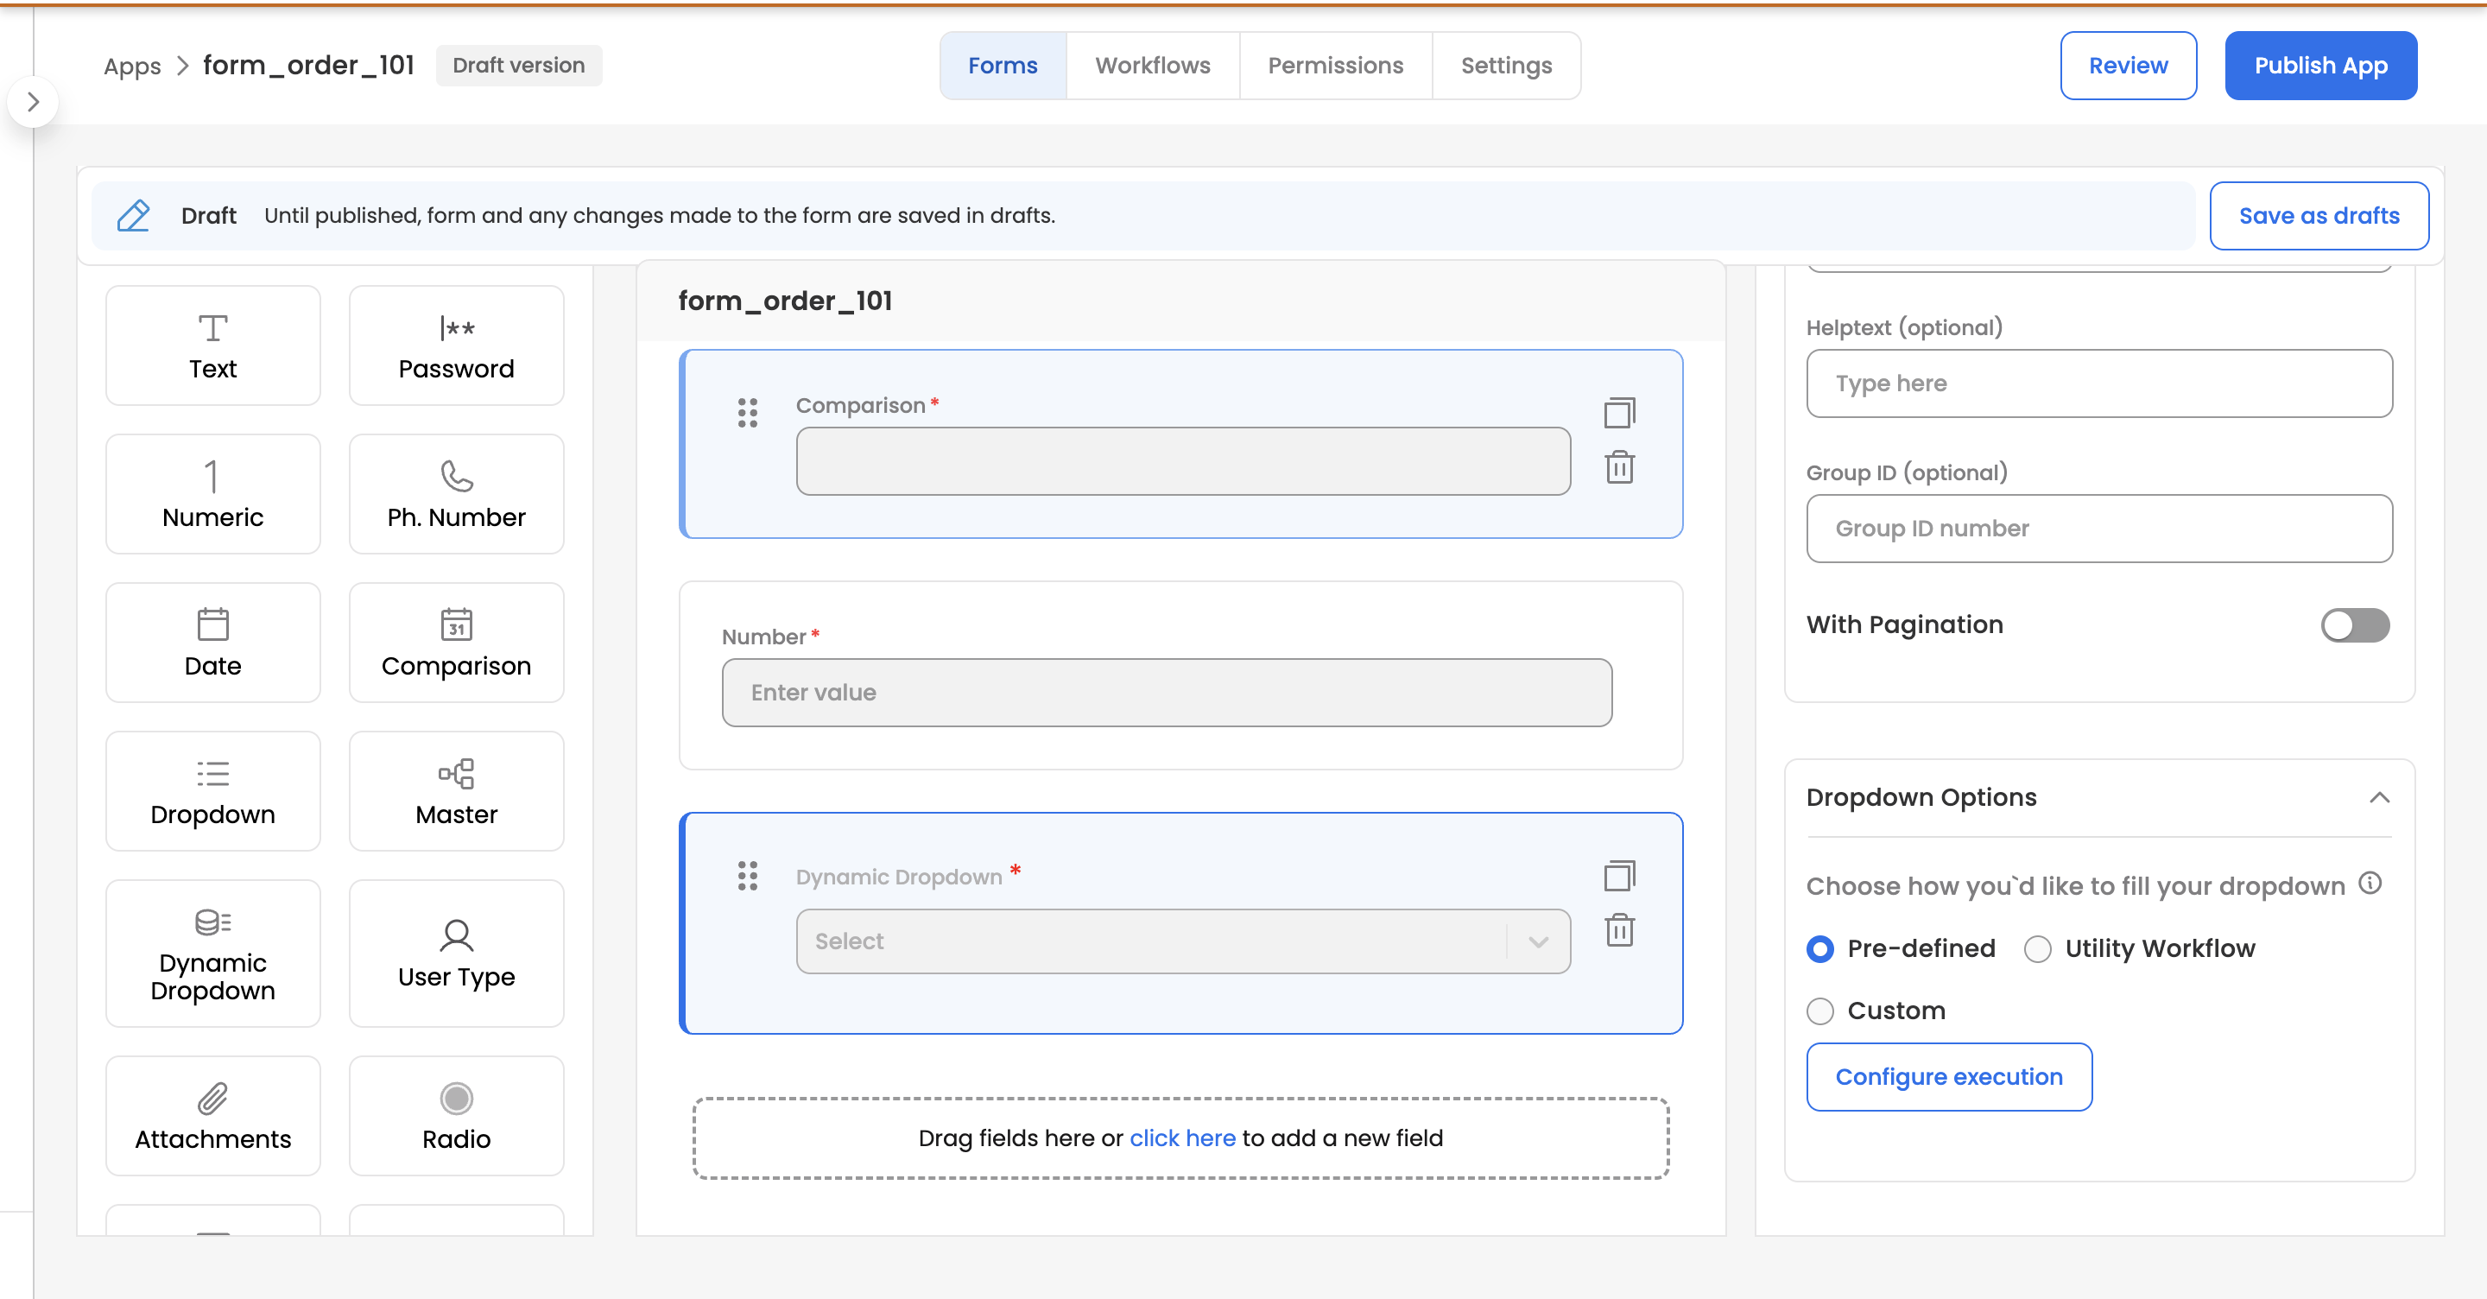
Task: Open the Permissions tab
Action: 1334,66
